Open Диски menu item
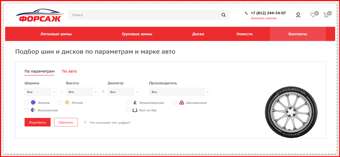Image resolution: width=340 pixels, height=157 pixels. click(x=198, y=34)
